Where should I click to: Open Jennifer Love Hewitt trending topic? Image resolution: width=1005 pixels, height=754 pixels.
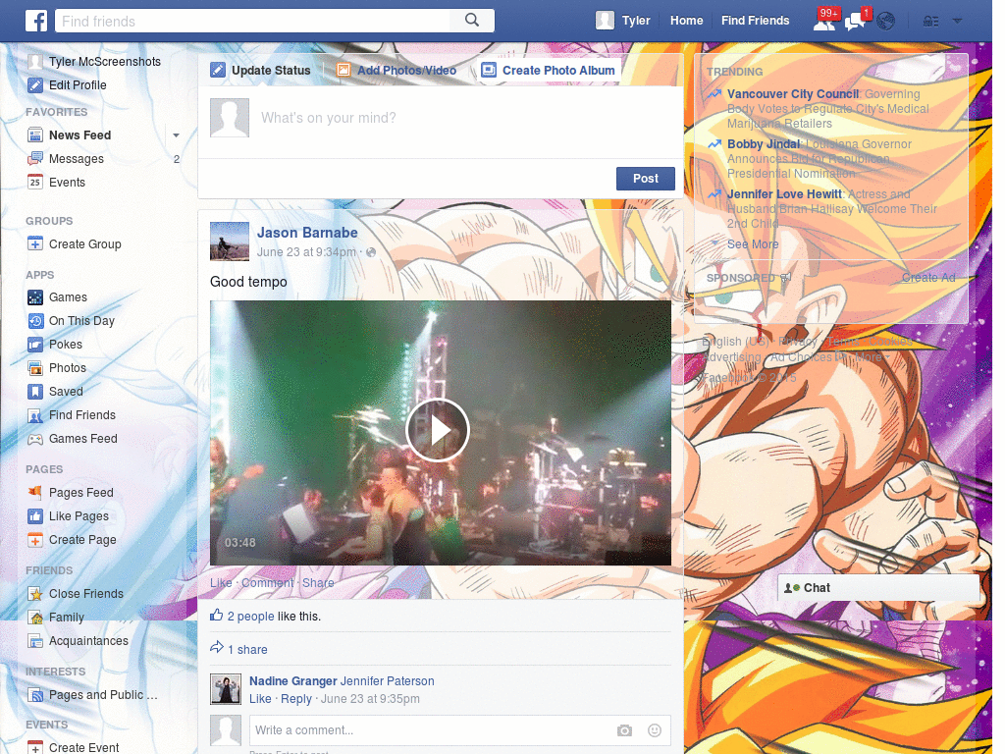coord(784,194)
